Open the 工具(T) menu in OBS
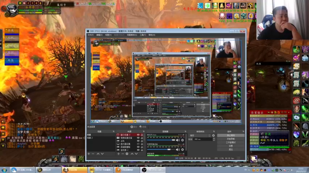The height and width of the screenshot is (173, 309). pos(143,35)
